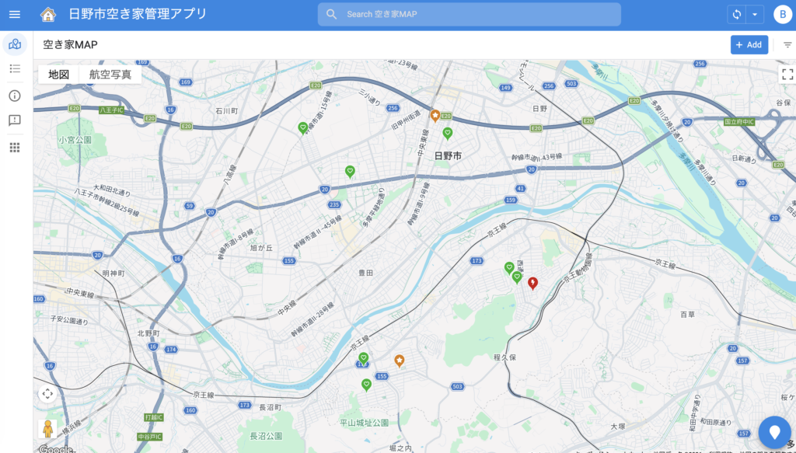Screen dimensions: 796x453
Task: Open the feedback sidebar icon
Action: [x=15, y=120]
